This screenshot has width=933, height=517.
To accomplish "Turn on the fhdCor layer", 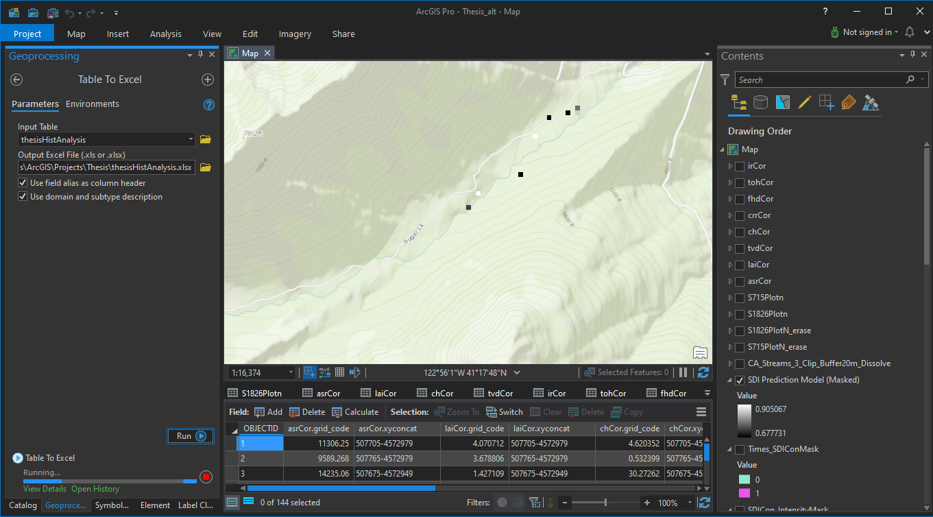I will point(740,199).
